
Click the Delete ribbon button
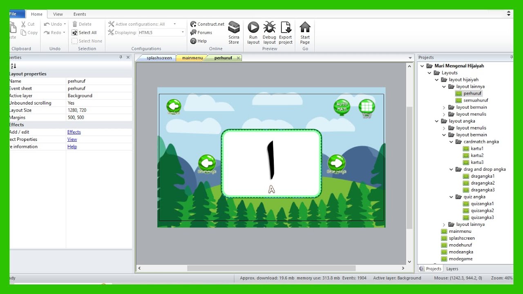pyautogui.click(x=82, y=24)
